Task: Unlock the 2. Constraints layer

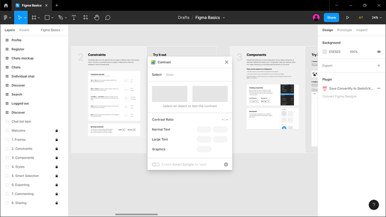Action: [x=56, y=148]
